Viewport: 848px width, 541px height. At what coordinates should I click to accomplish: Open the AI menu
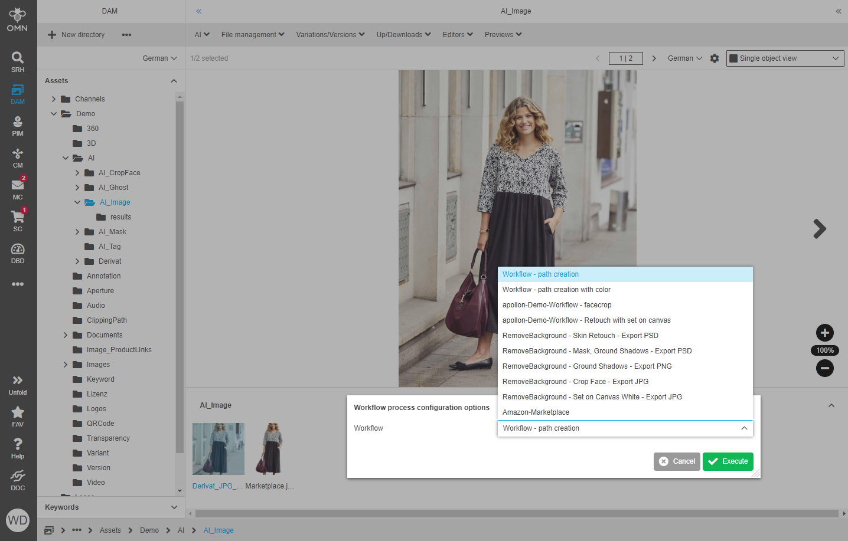click(201, 34)
